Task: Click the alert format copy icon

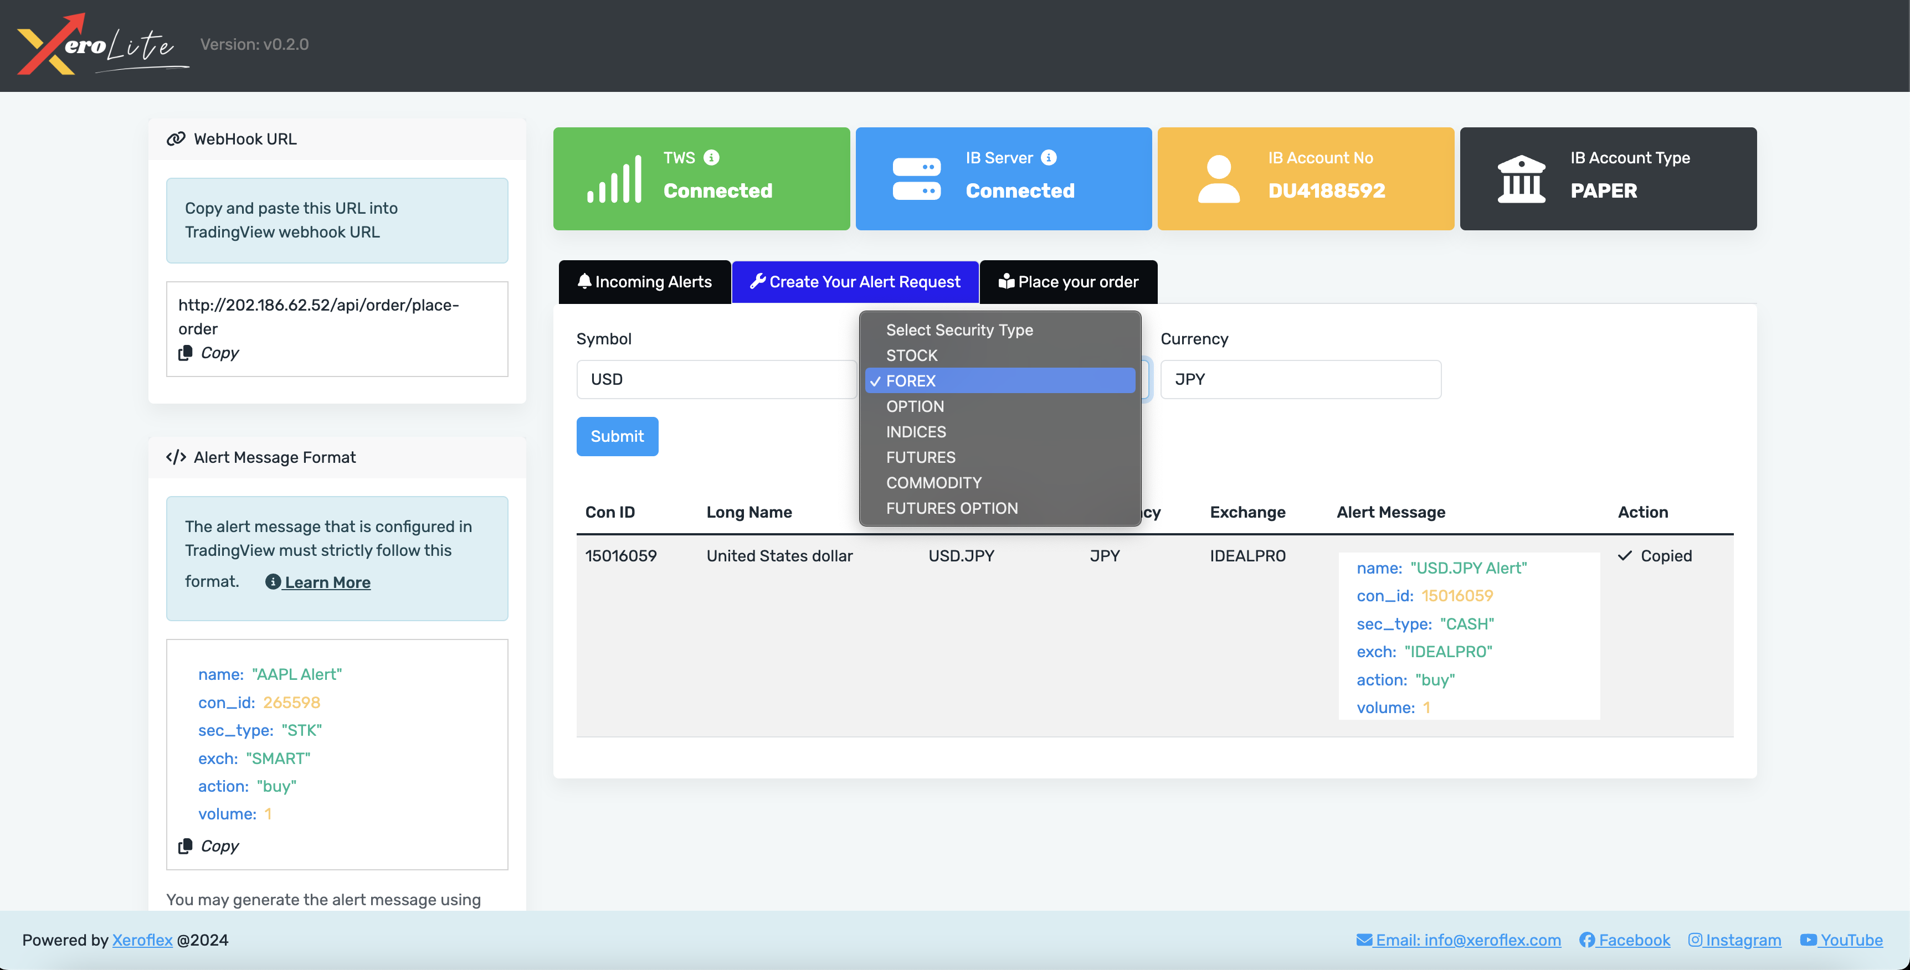Action: point(186,845)
